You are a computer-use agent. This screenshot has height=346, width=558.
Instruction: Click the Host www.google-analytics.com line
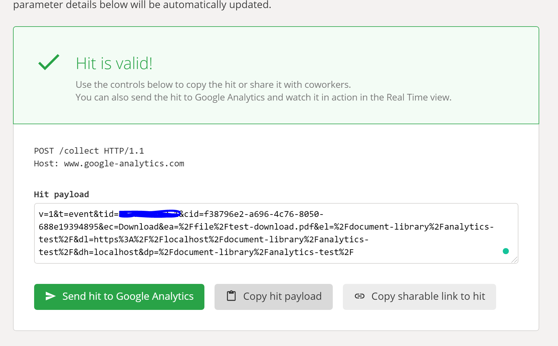click(109, 163)
